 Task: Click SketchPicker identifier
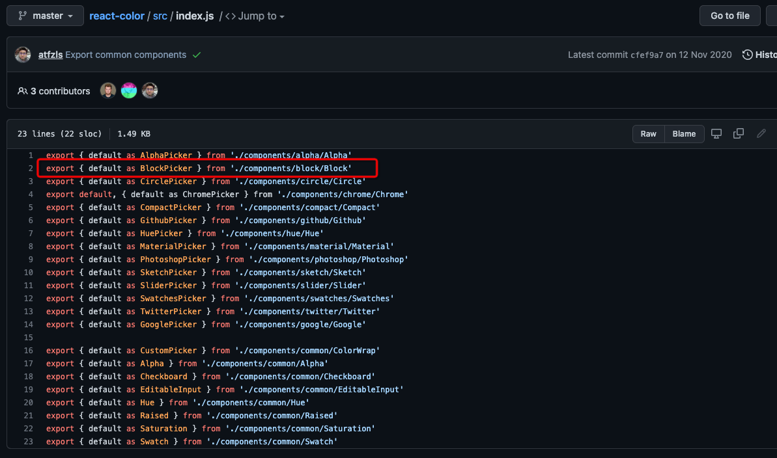(x=169, y=273)
